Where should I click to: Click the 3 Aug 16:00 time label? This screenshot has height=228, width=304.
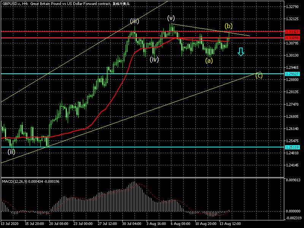pos(156,224)
